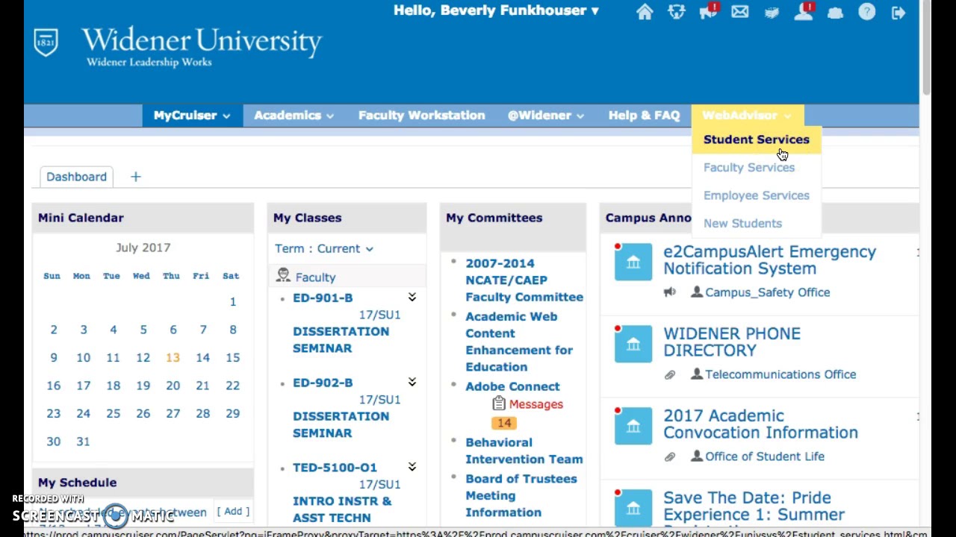Viewport: 956px width, 537px height.
Task: Select Faculty Services from WebAdvisor menu
Action: tap(749, 168)
